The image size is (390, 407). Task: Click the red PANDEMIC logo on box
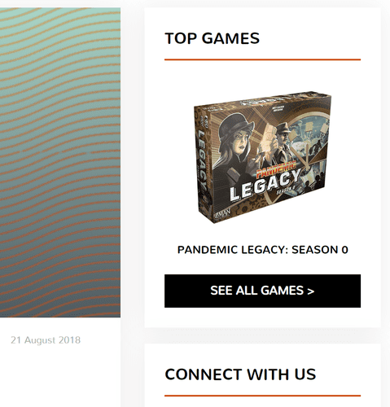[x=276, y=169]
